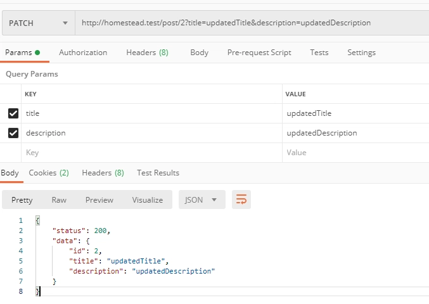Open the request Settings tab

[361, 53]
